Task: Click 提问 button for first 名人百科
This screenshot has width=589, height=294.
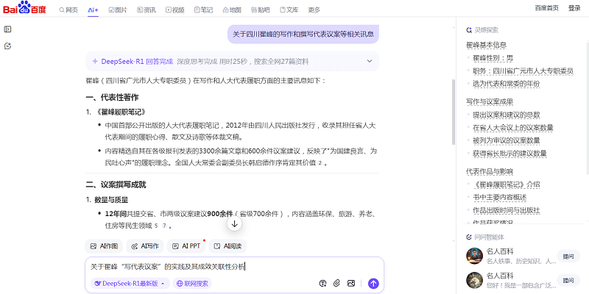Action: pos(568,256)
